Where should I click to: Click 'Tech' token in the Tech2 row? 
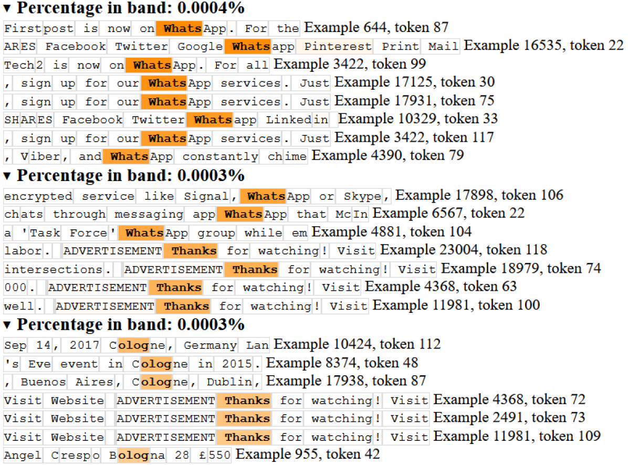click(x=19, y=65)
